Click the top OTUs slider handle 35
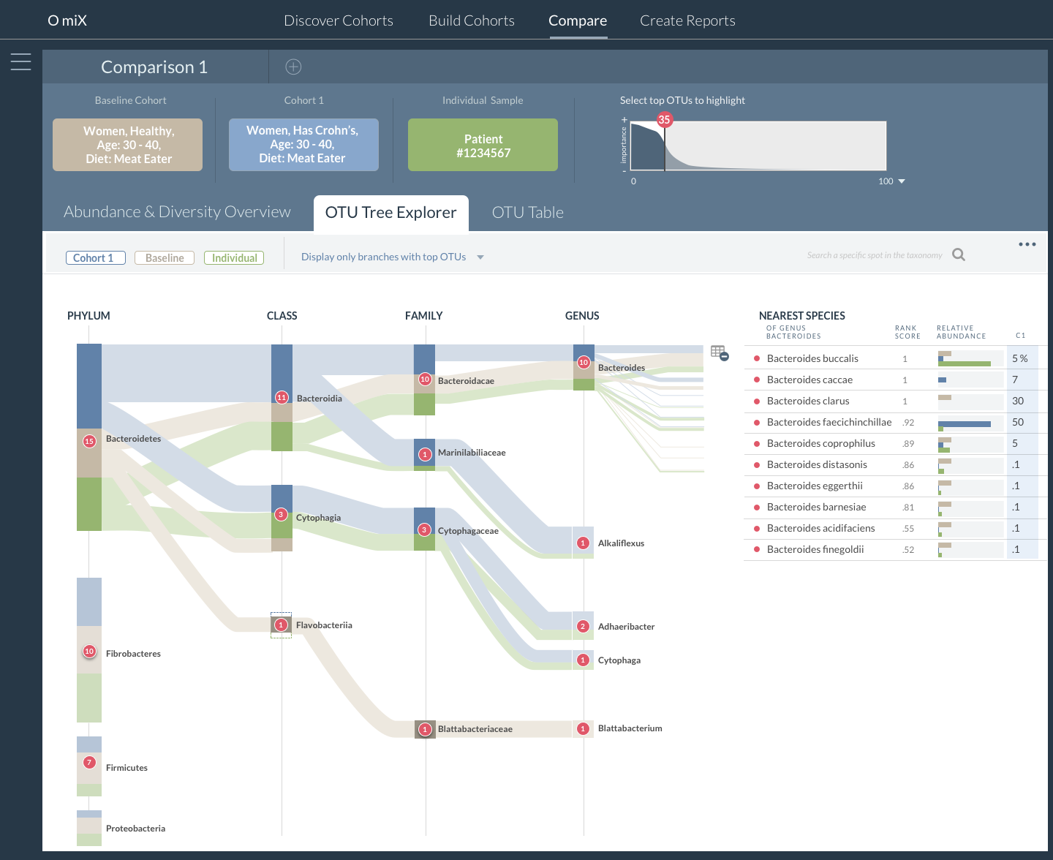Viewport: 1053px width, 860px height. coord(664,120)
